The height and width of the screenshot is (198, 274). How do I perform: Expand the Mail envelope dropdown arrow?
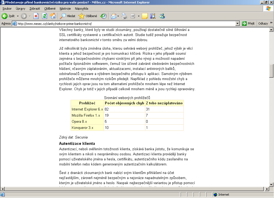click(118, 16)
